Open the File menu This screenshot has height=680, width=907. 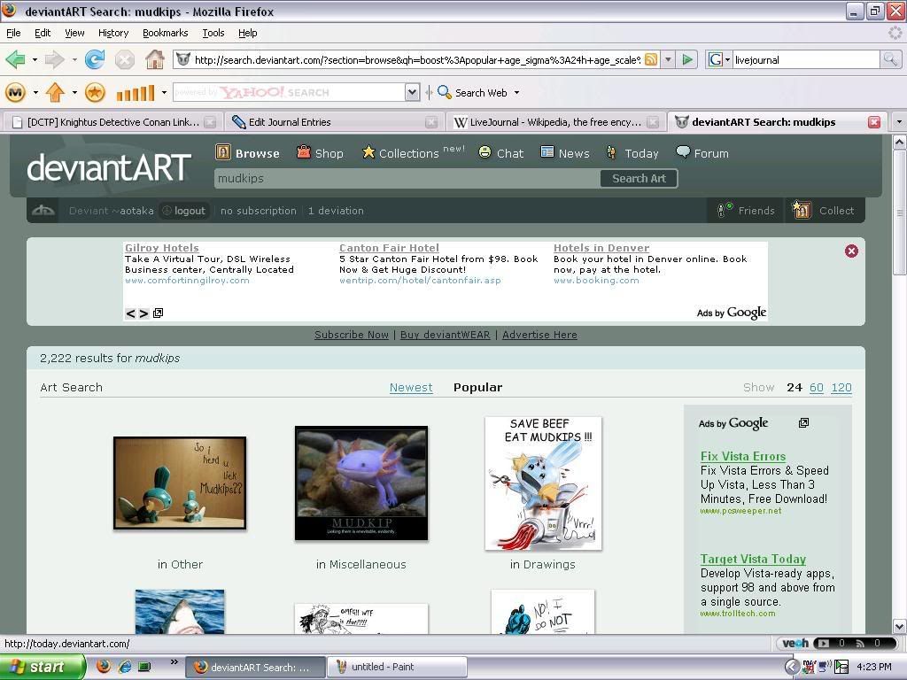13,33
